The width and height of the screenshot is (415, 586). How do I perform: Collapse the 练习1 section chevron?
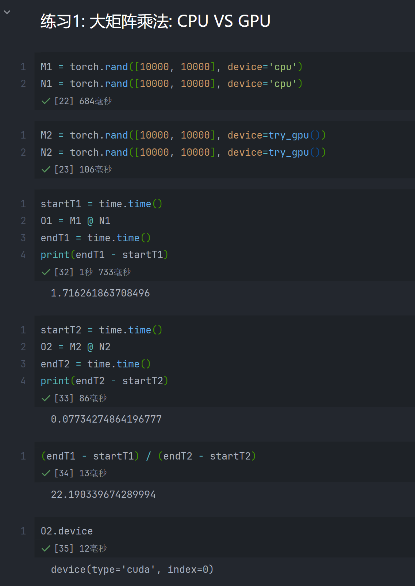[7, 12]
